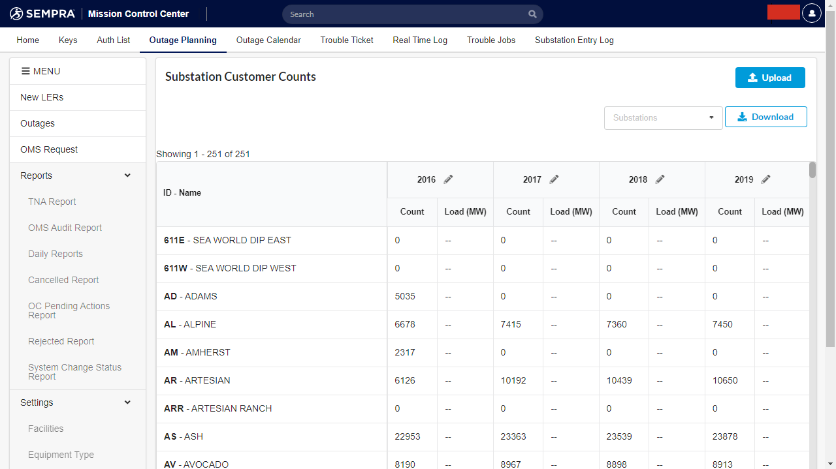Click the SEMPRA logo

tap(42, 13)
